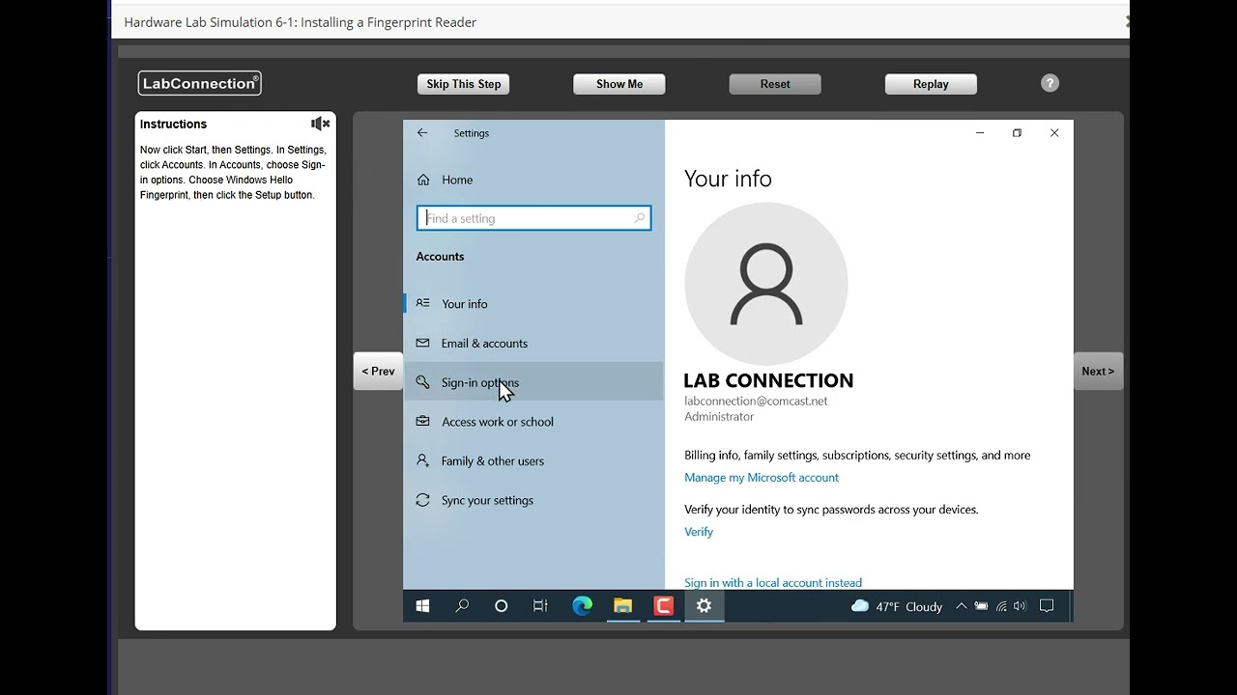Click the LabConnection logo

point(199,83)
